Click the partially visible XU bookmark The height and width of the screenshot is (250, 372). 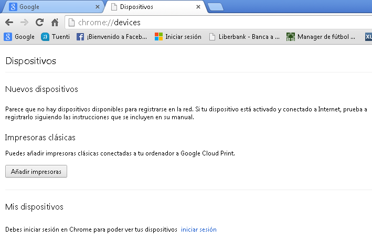click(x=368, y=37)
